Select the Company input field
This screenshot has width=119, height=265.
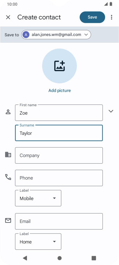point(59,155)
